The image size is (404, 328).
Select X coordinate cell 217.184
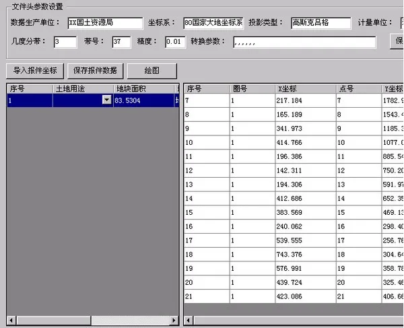click(x=306, y=100)
